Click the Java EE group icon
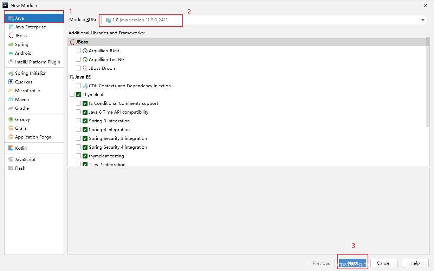Screen dimensions: 434x271 coord(72,77)
